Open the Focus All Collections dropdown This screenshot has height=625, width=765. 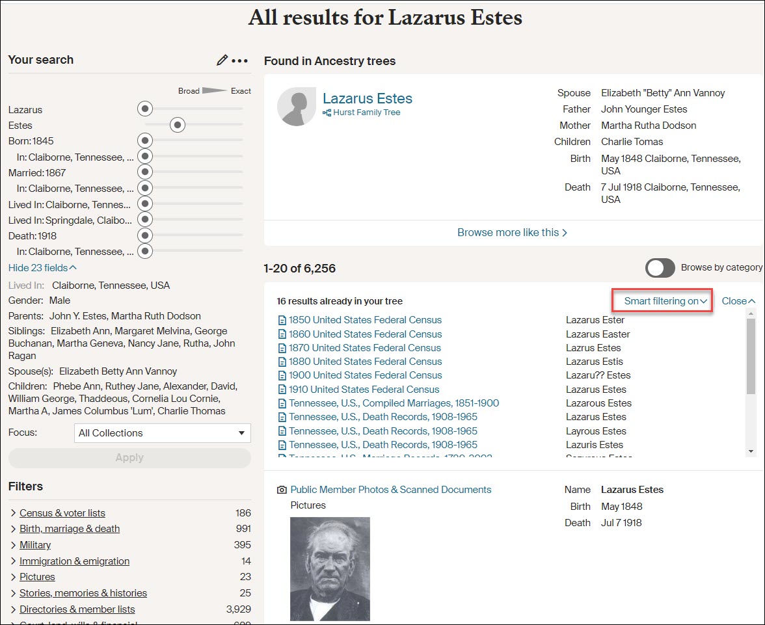[163, 432]
